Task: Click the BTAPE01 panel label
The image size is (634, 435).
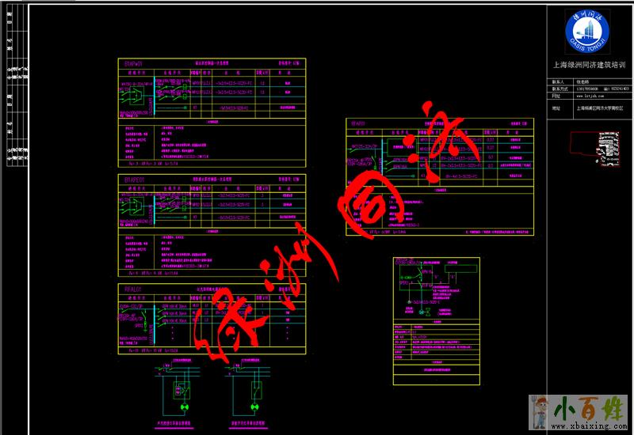Action: pos(133,180)
